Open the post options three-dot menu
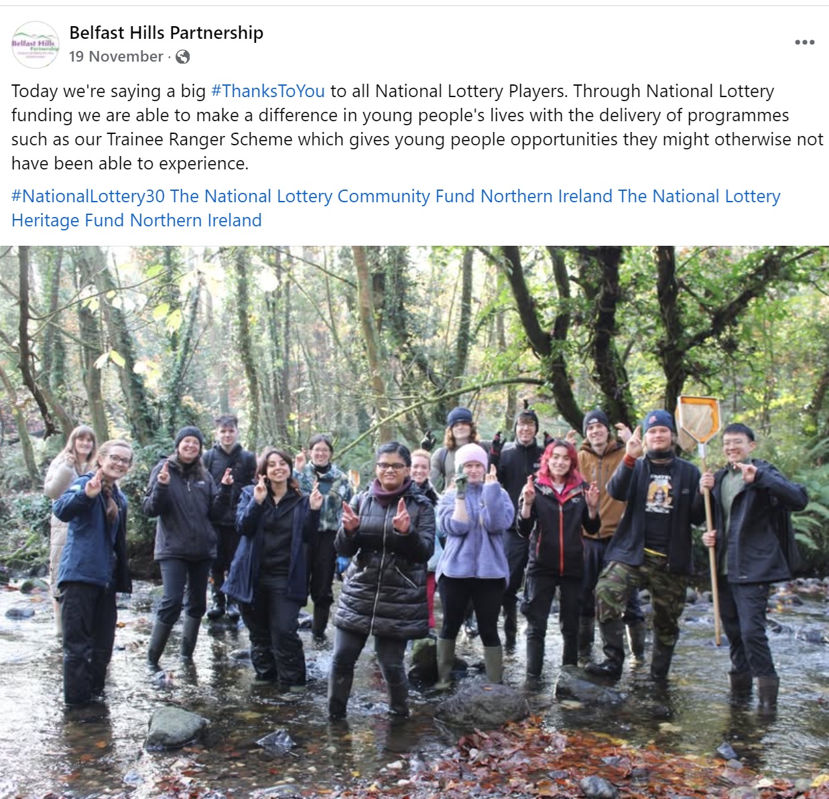This screenshot has height=799, width=829. coord(804,42)
